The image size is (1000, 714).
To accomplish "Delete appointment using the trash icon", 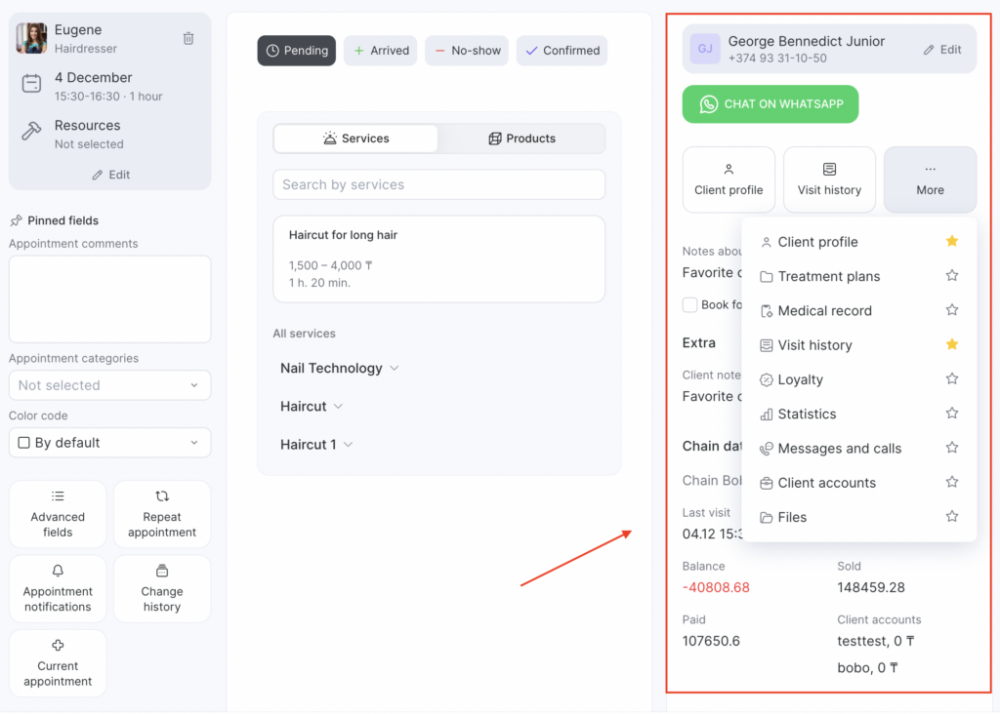I will click(x=188, y=38).
